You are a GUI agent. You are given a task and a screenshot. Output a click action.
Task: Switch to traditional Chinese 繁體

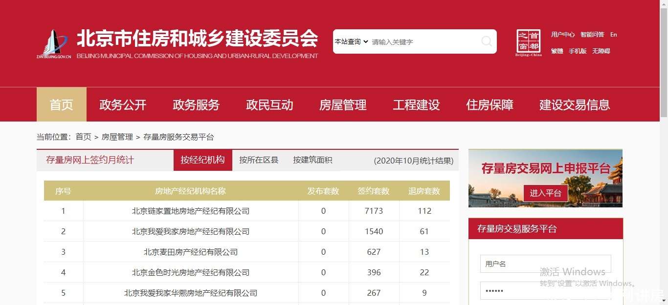pos(557,51)
